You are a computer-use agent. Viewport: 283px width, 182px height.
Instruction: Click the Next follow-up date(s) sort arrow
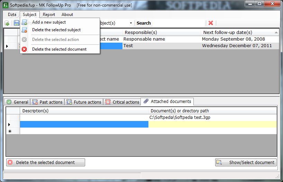tap(276, 33)
